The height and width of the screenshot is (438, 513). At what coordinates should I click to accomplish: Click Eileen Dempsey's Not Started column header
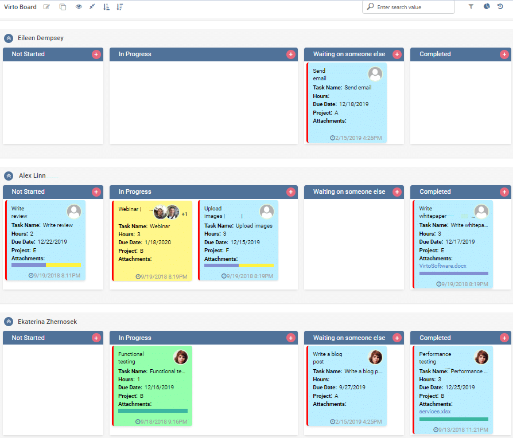click(53, 54)
